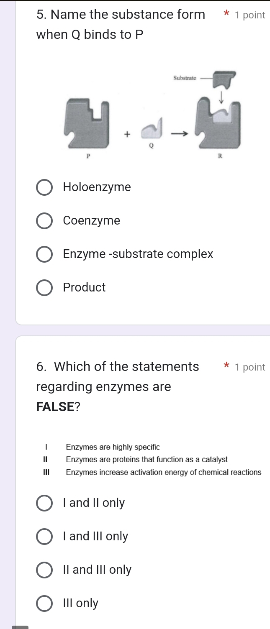
Task: Click the P enzyme shape in the diagram
Action: click(87, 123)
